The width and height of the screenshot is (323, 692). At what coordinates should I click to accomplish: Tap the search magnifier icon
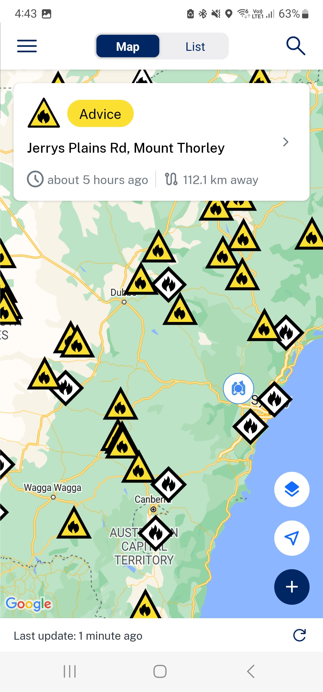point(295,46)
